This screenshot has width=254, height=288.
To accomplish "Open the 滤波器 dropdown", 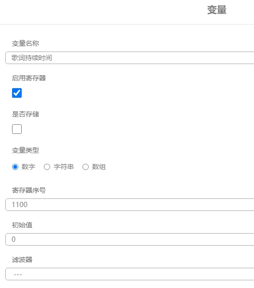I will click(130, 274).
